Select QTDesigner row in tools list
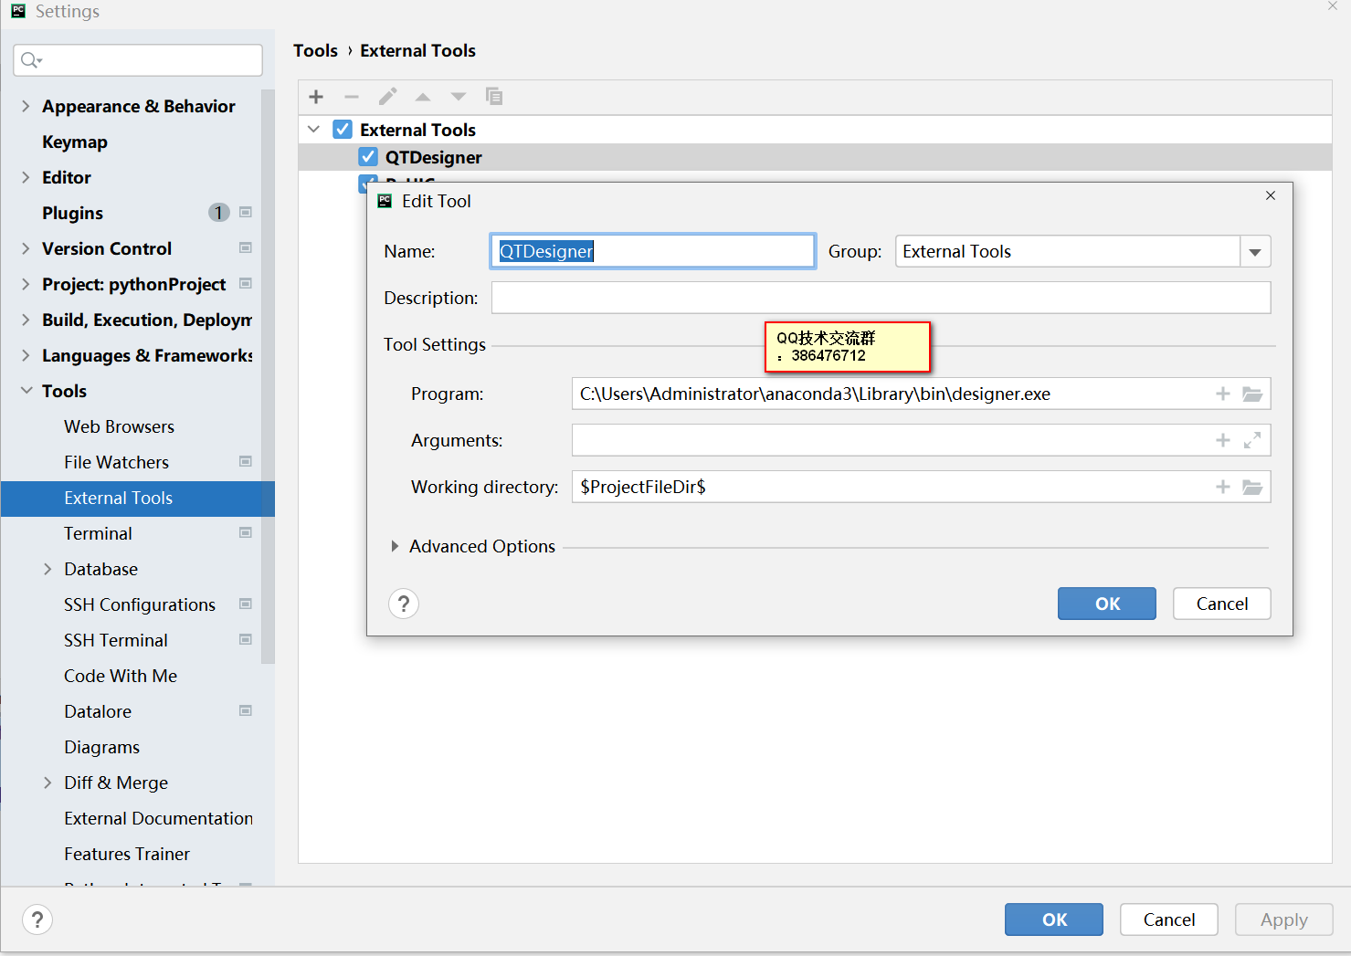1351x956 pixels. tap(815, 157)
